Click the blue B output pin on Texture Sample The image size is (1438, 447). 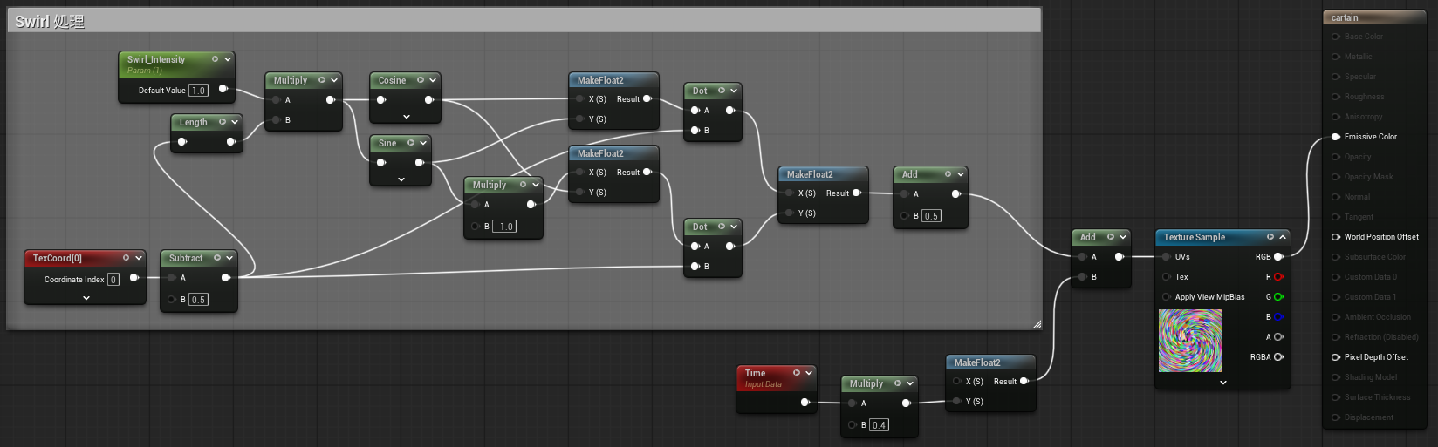point(1278,317)
